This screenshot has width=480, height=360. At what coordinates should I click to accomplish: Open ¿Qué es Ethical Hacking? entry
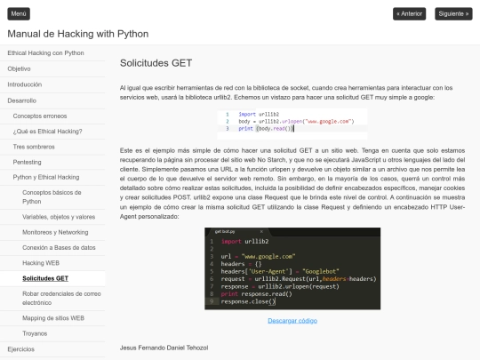tap(52, 132)
